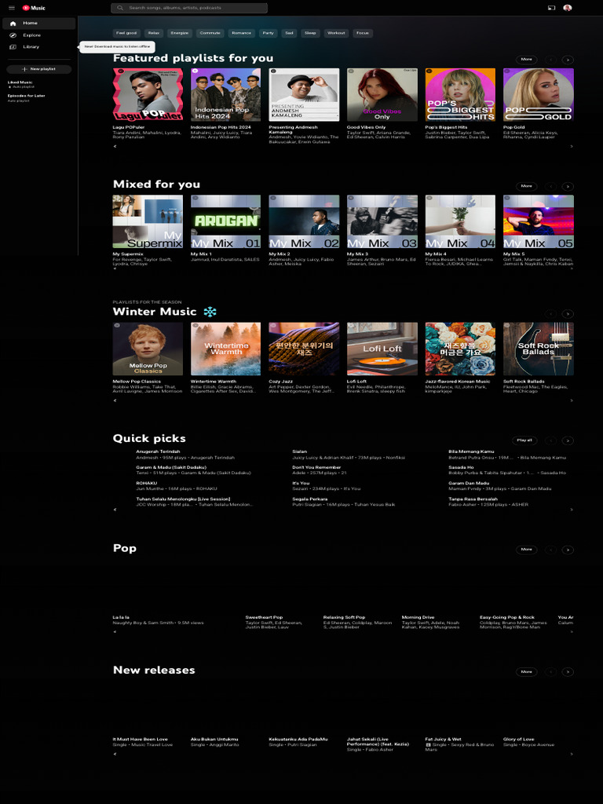Open Presenting Andmesh Kamaleng thumbnail

[304, 95]
